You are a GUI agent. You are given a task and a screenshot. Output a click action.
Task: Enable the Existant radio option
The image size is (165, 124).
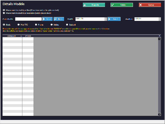tap(67, 25)
